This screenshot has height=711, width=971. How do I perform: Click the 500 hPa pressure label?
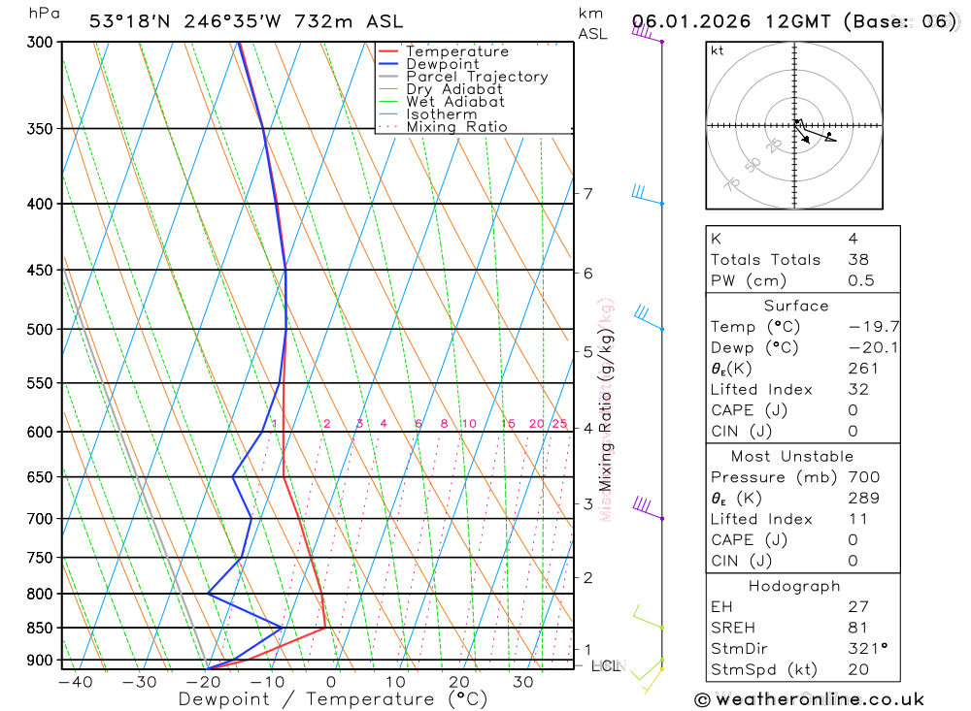tap(40, 330)
